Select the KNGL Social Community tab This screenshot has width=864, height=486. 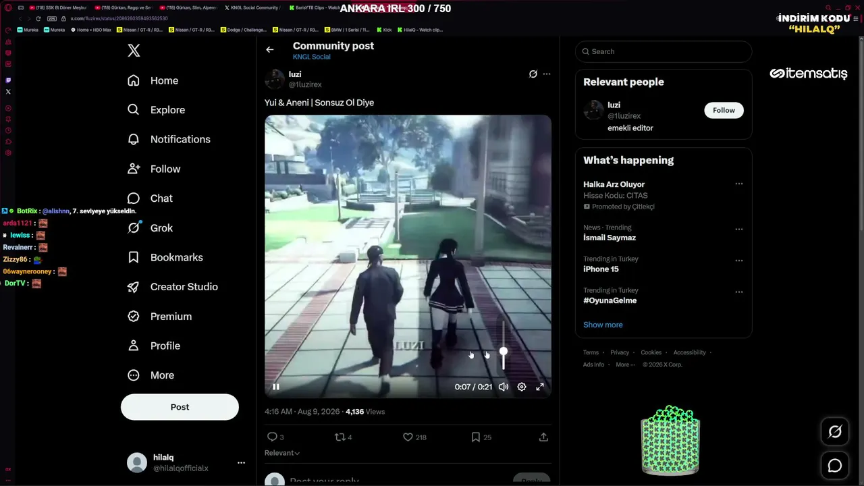254,7
